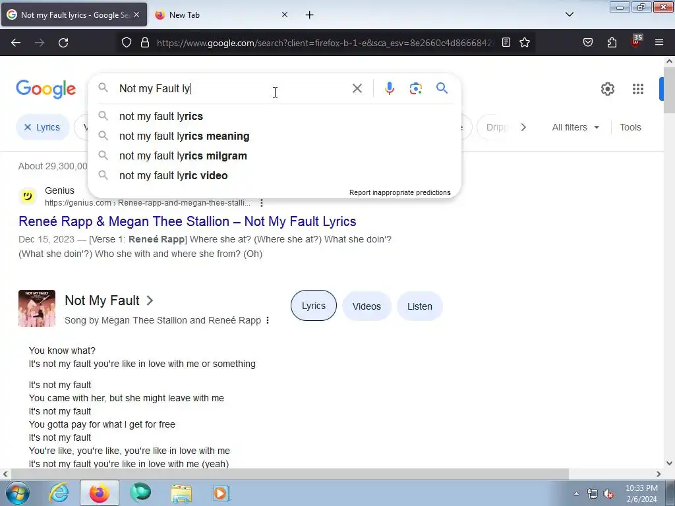Open the Tools search option
This screenshot has height=506, width=675.
pos(630,127)
